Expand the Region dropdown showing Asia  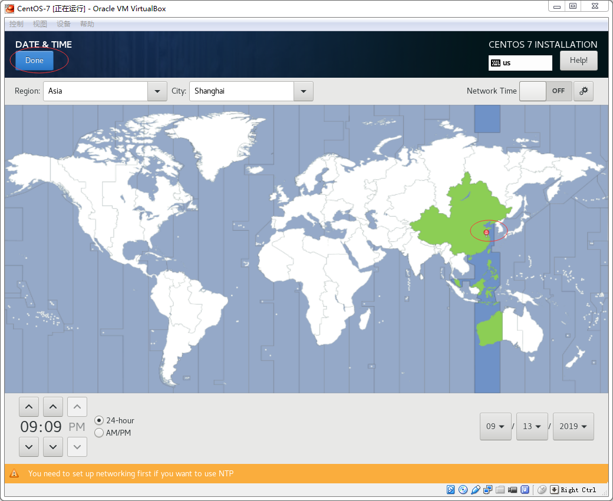point(157,91)
